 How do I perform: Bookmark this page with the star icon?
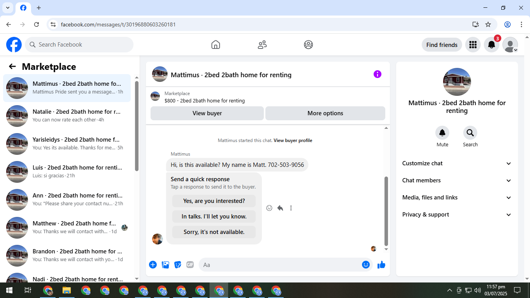coord(488,24)
